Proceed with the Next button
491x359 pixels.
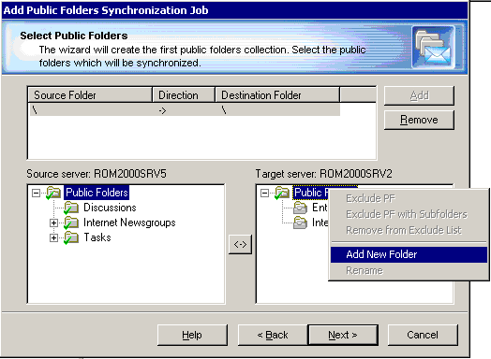343,335
